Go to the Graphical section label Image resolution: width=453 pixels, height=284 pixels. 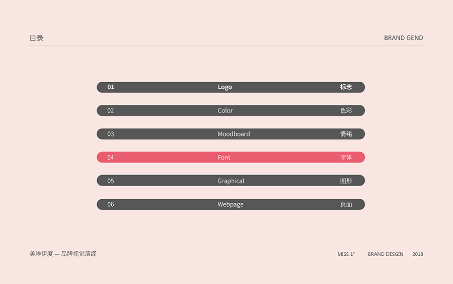(x=231, y=181)
